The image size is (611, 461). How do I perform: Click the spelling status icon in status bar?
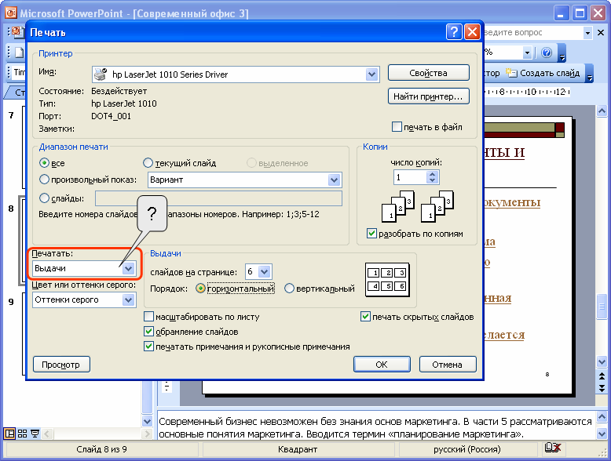click(553, 448)
